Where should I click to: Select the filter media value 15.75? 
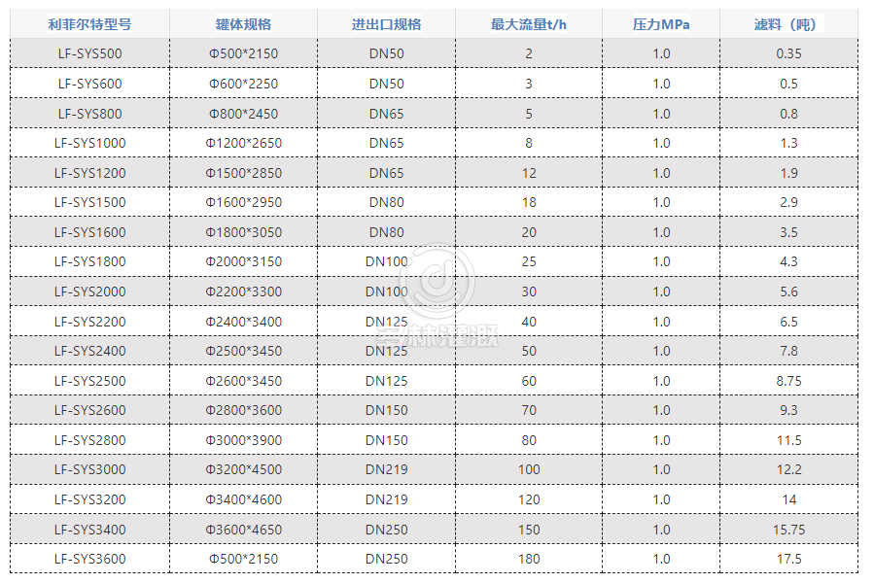[x=788, y=530]
